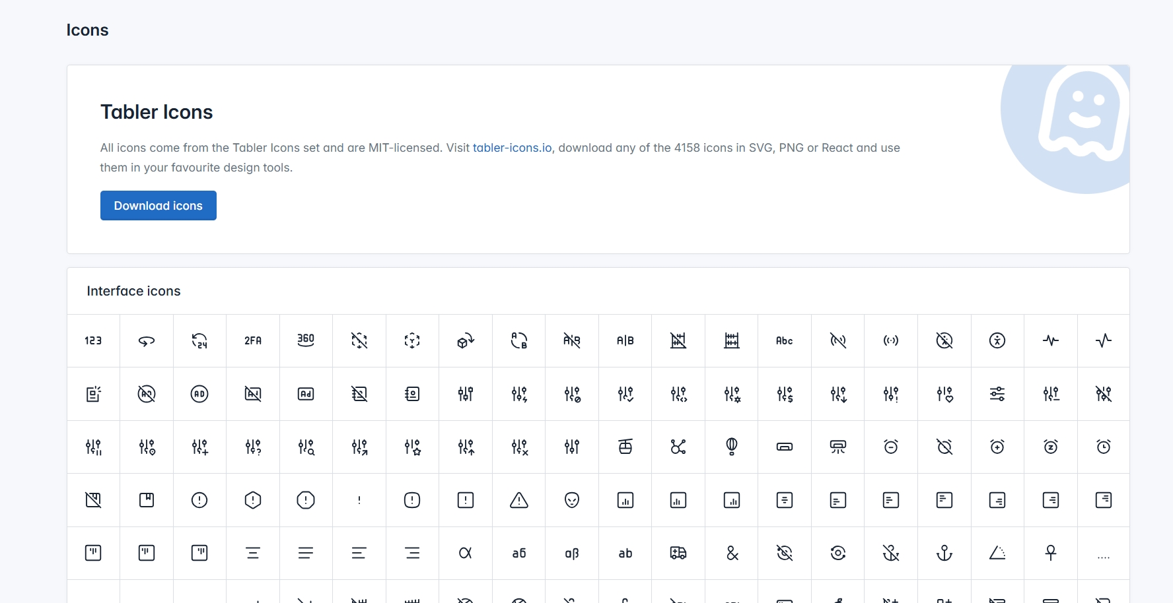This screenshot has height=603, width=1173.
Task: Pick the anchor icon without slash
Action: coord(944,553)
